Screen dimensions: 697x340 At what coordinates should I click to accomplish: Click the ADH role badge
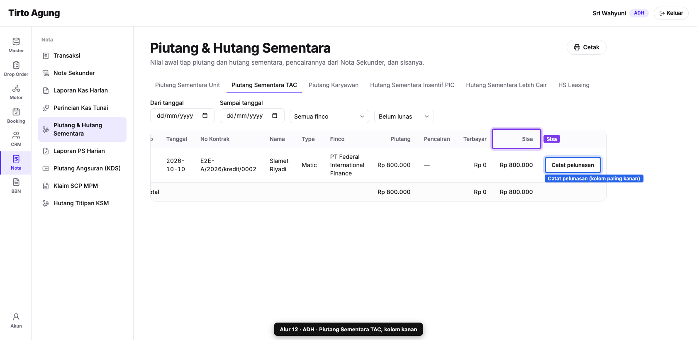click(639, 13)
